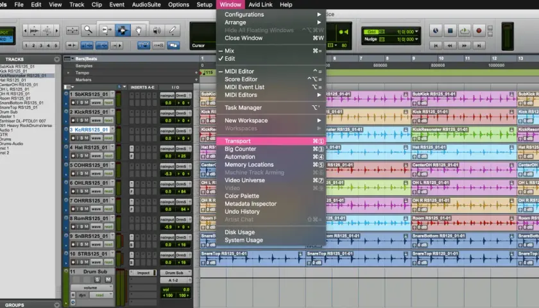The height and width of the screenshot is (308, 539).
Task: Click horizontal zoom out arrow
Action: click(x=25, y=31)
